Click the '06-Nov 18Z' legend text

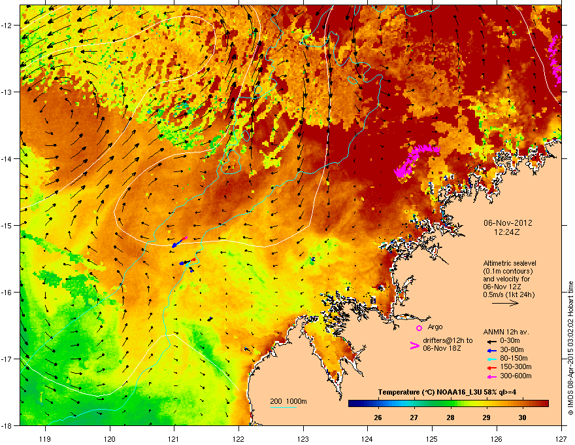click(442, 348)
